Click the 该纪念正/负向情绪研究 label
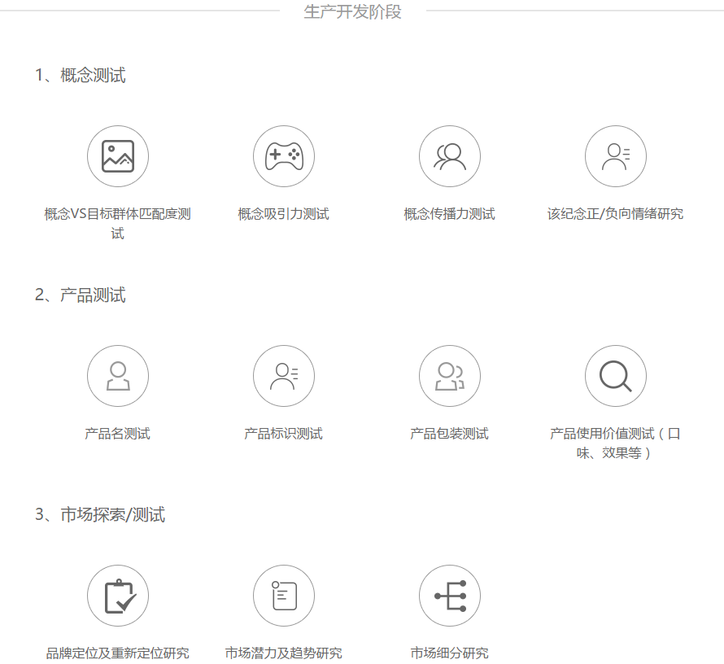The width and height of the screenshot is (724, 664). [616, 214]
